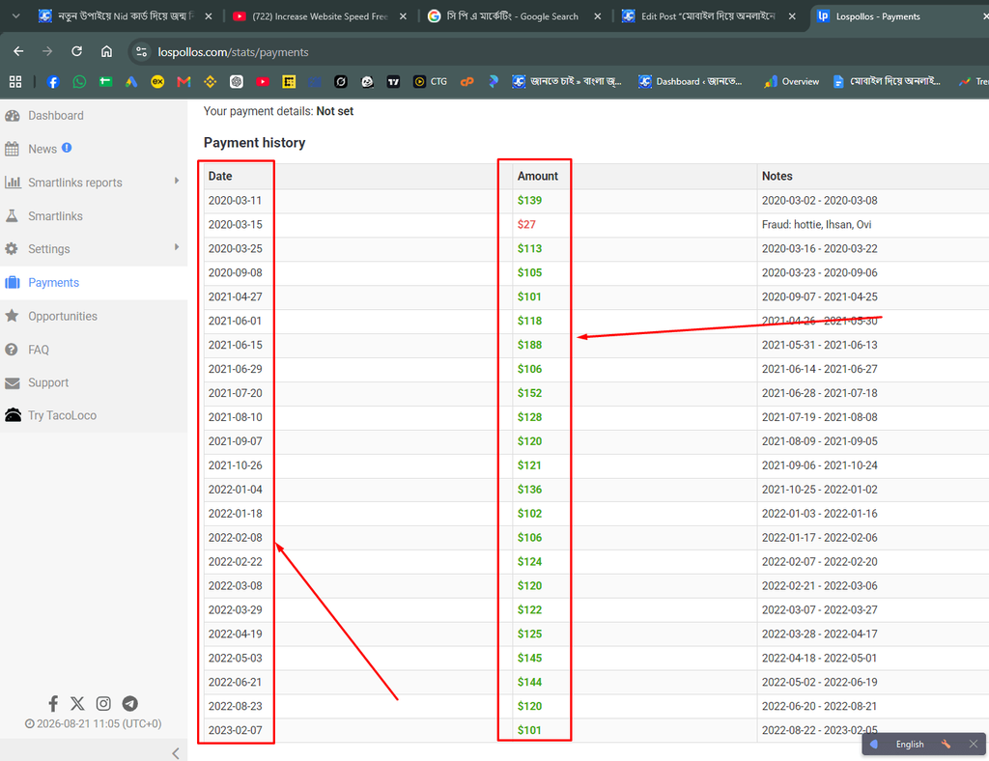Click the date 2023-02-07

tap(235, 730)
